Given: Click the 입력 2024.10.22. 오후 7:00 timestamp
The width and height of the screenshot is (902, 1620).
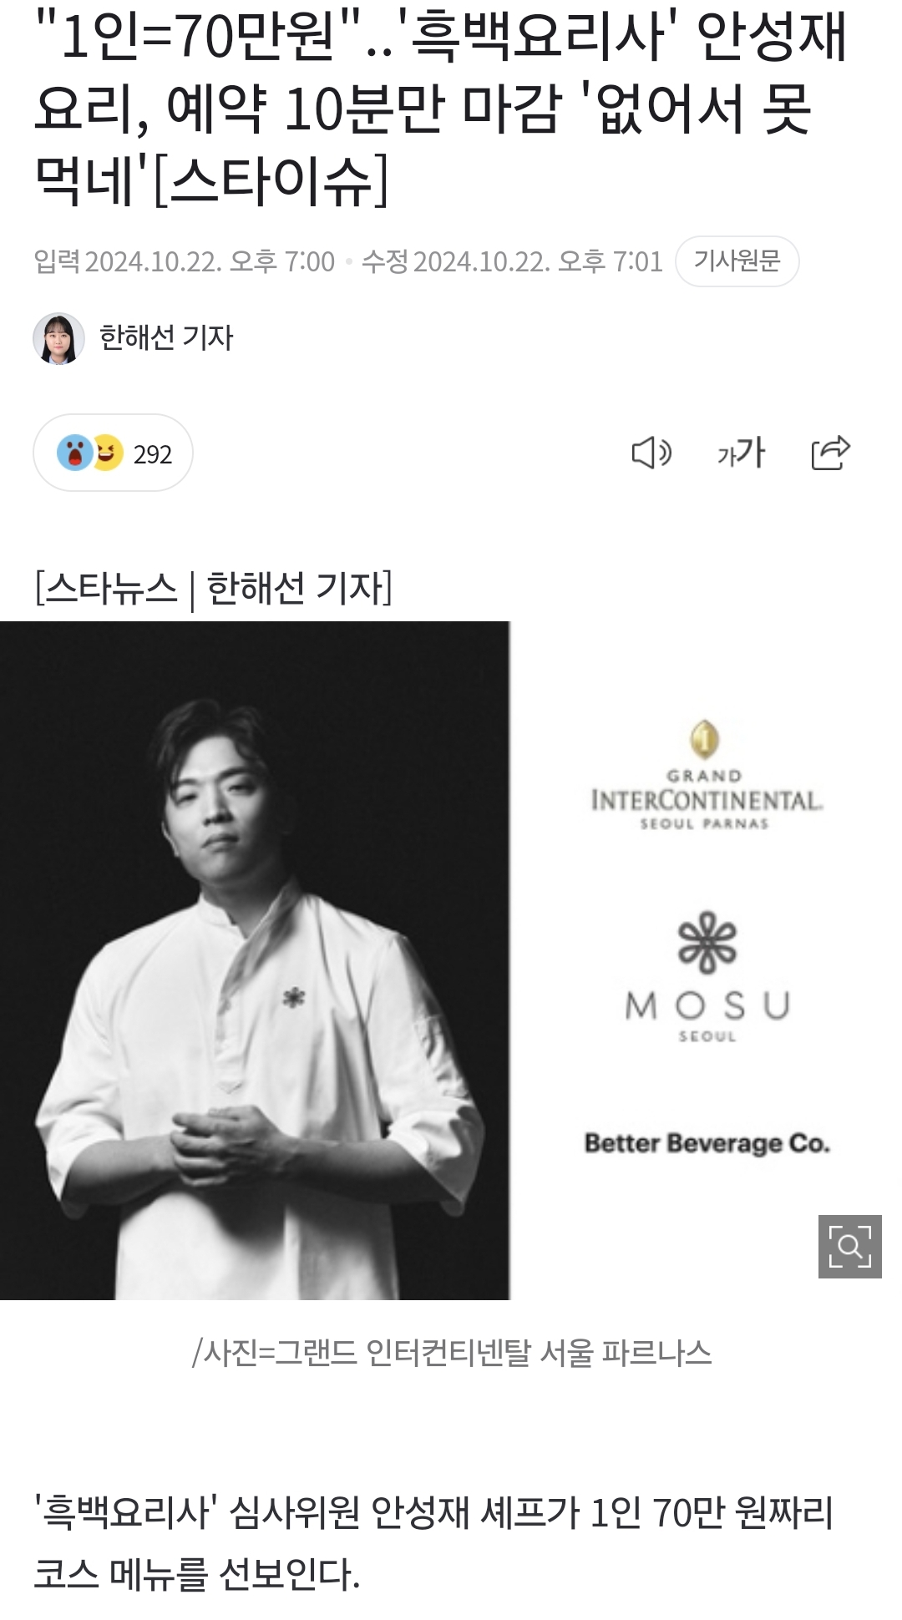Looking at the screenshot, I should point(185,261).
